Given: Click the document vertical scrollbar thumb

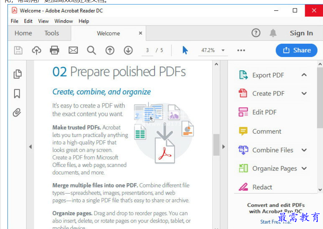Looking at the screenshot, I should (216, 145).
